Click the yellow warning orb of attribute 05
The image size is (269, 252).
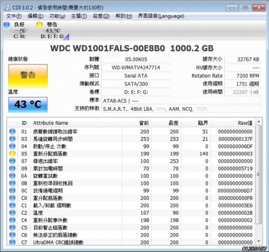pos(12,154)
